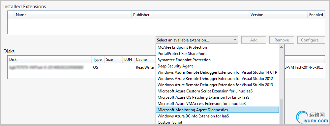Viewport: 330px width, 126px height.
Task: Pick Custom Script Extension for Linux IaaS
Action: (x=217, y=91)
